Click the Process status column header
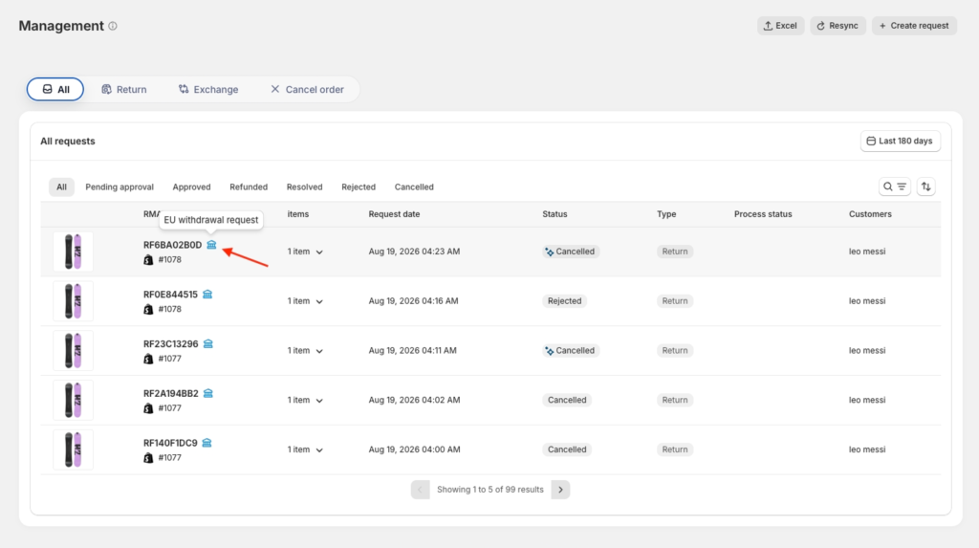The width and height of the screenshot is (979, 548). [x=763, y=214]
